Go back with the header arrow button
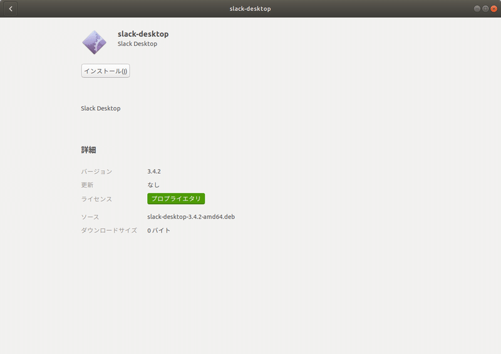501x354 pixels. [x=11, y=9]
